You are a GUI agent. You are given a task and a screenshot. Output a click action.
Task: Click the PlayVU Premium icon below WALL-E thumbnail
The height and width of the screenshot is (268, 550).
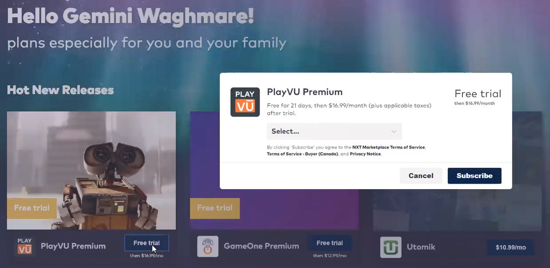click(25, 246)
